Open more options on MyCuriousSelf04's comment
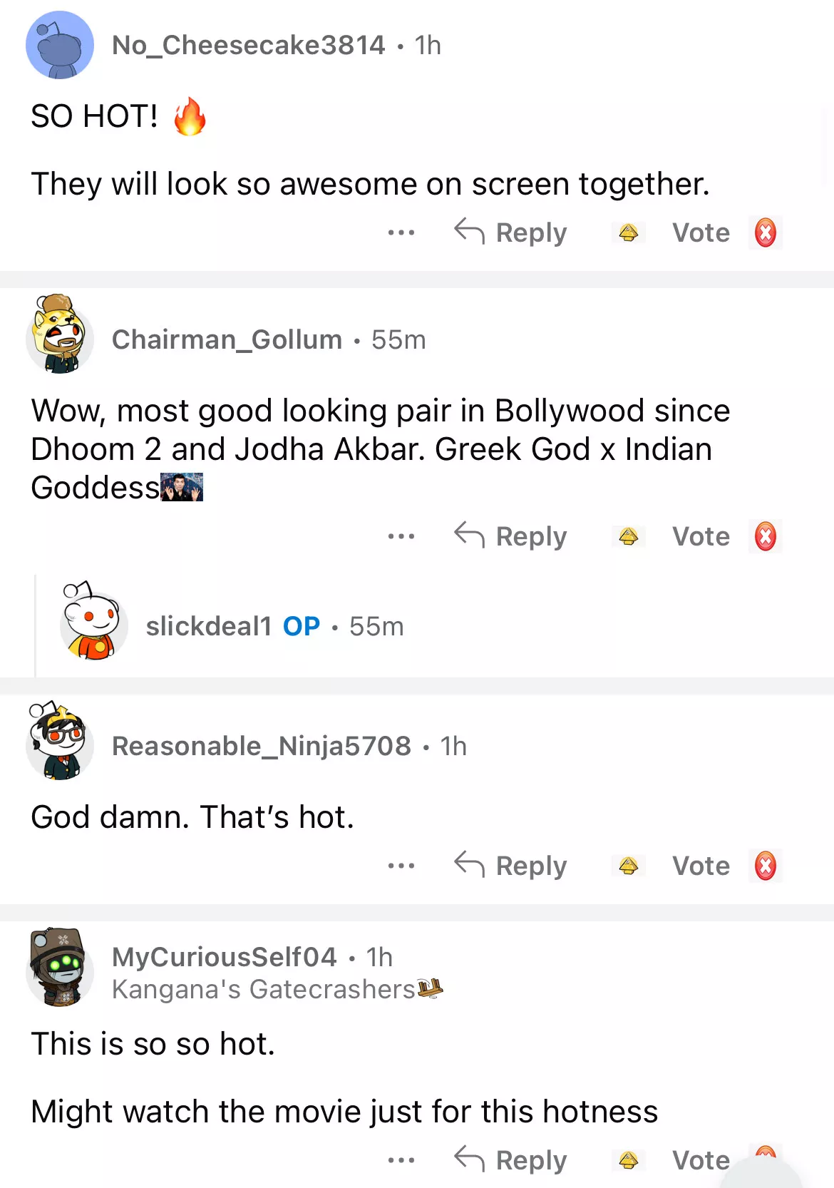This screenshot has width=834, height=1188. (x=401, y=1160)
